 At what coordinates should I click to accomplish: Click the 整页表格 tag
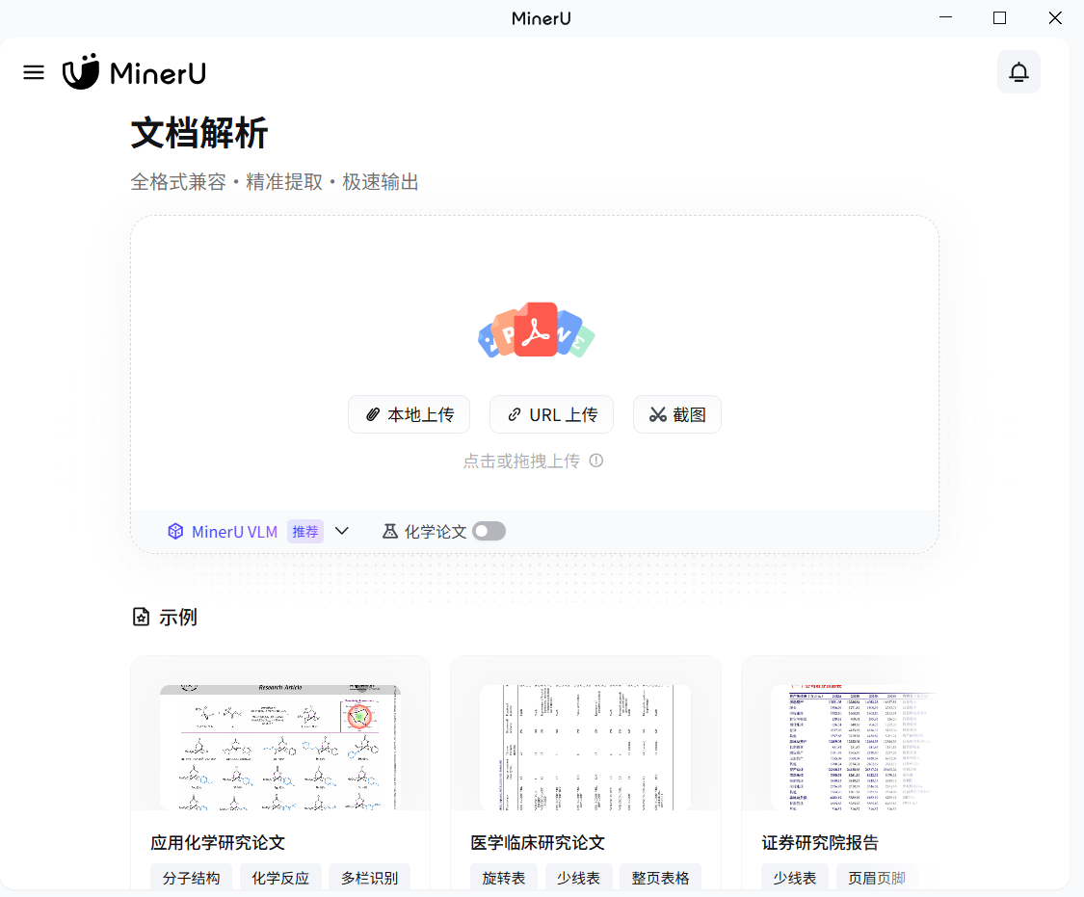[660, 878]
